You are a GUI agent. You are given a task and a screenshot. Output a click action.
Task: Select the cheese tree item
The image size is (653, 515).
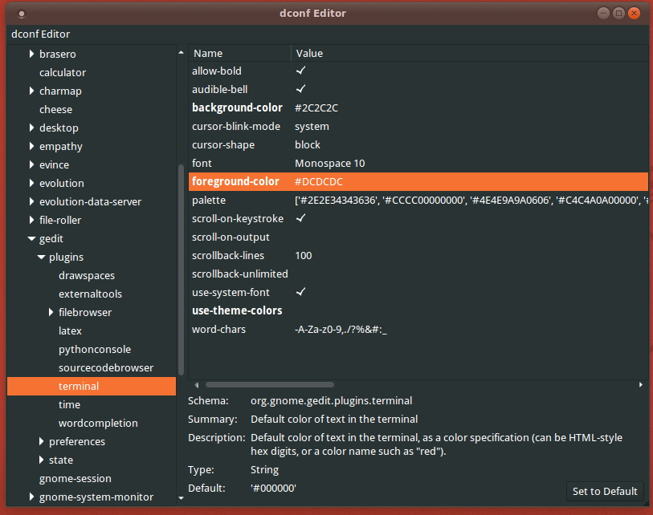click(x=55, y=109)
